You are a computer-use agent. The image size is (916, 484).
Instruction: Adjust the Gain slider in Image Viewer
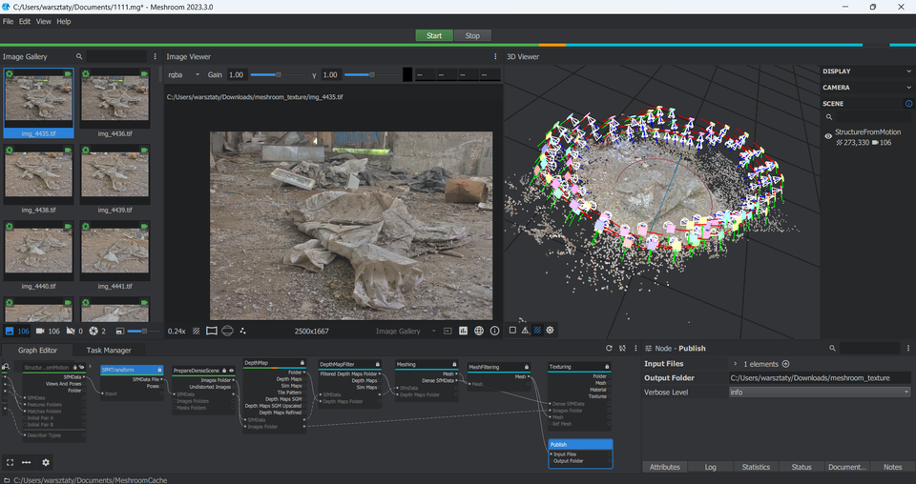pos(278,74)
